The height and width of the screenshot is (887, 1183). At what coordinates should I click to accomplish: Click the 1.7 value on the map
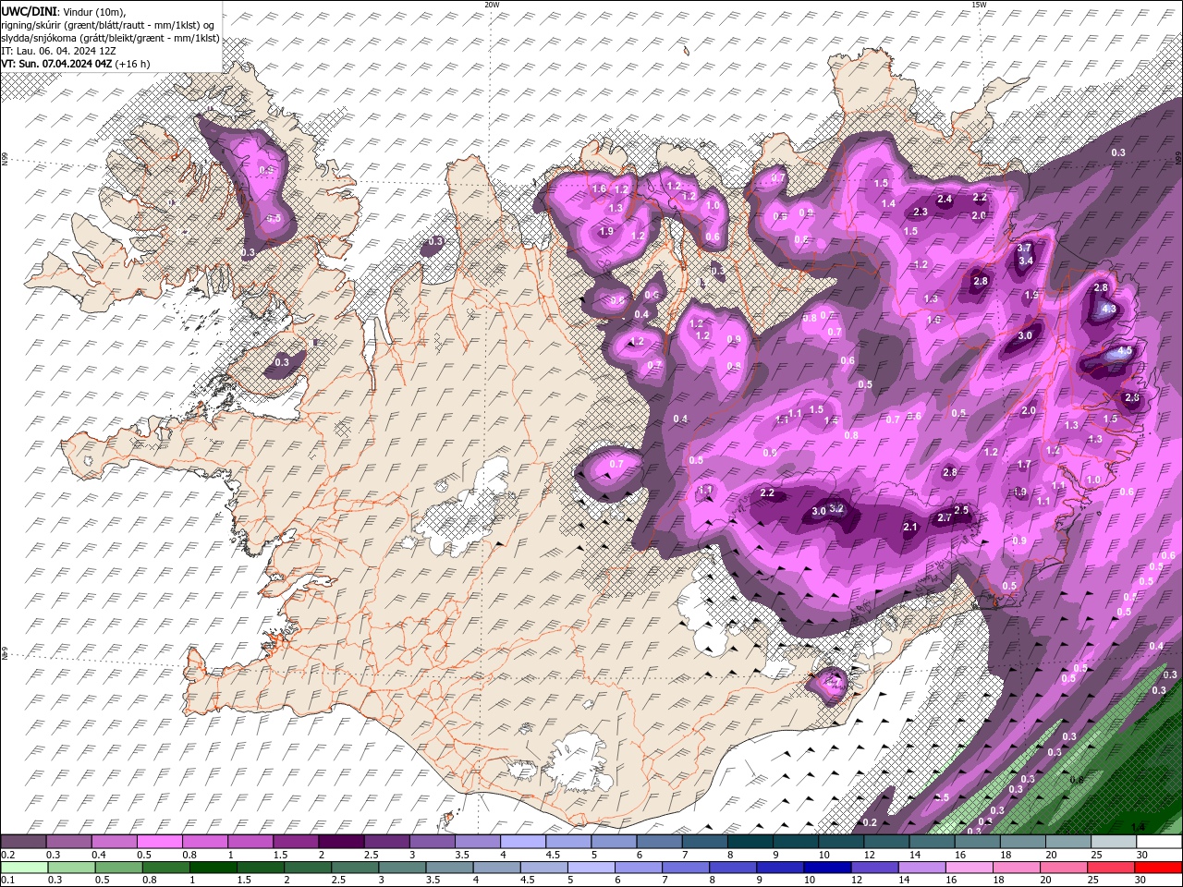click(x=1024, y=465)
